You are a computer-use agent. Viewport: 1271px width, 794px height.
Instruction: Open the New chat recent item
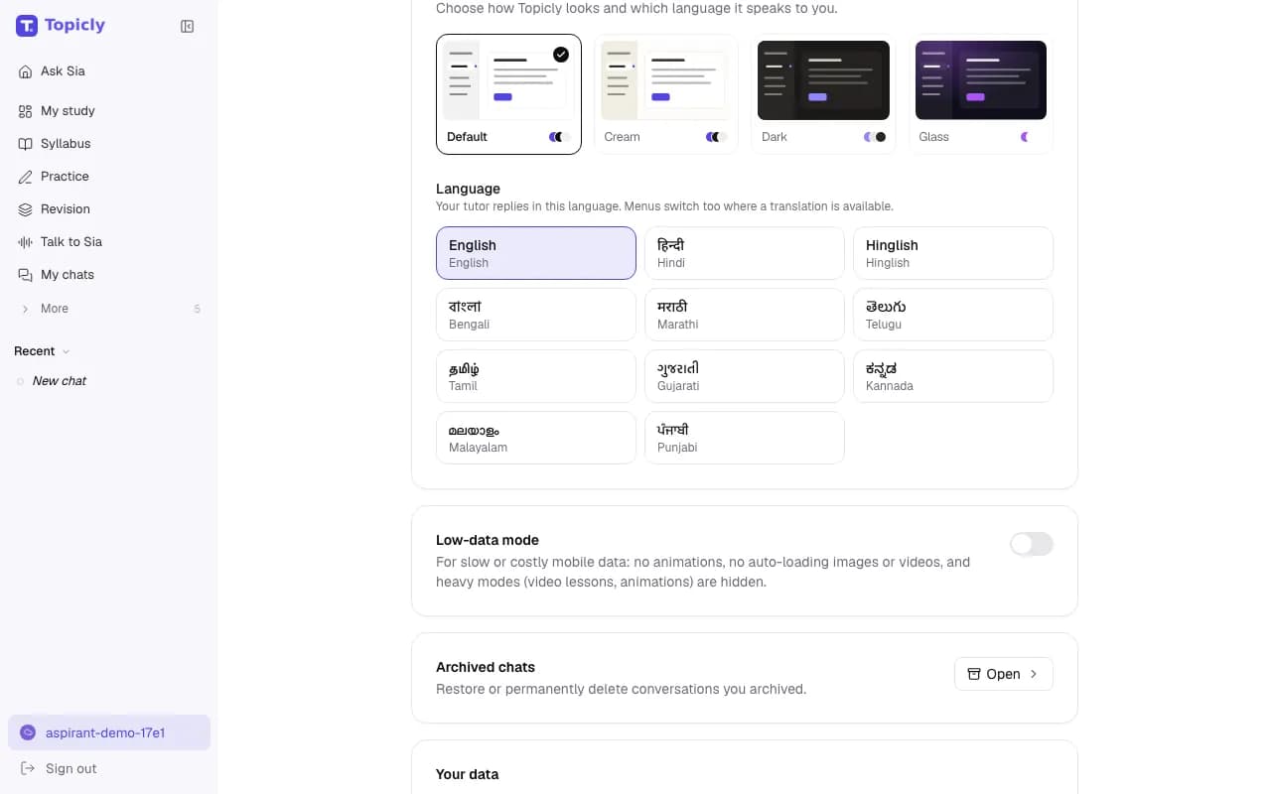coord(109,381)
